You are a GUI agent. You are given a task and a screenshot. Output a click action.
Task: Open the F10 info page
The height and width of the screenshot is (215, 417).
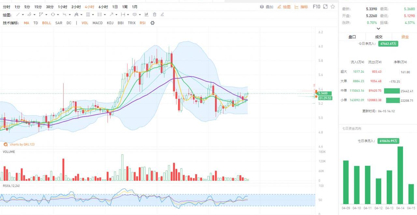(316, 7)
